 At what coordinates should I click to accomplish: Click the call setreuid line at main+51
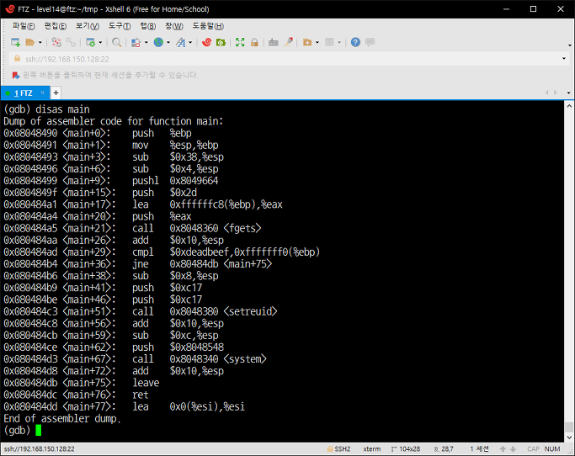141,311
